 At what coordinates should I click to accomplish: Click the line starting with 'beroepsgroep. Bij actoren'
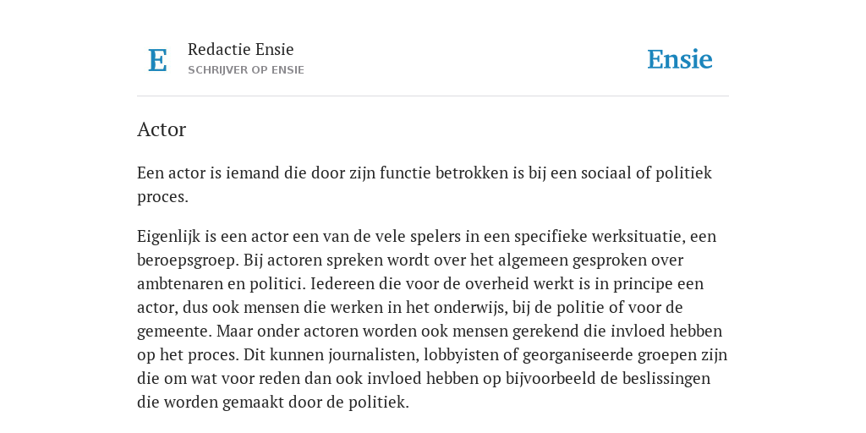point(410,260)
